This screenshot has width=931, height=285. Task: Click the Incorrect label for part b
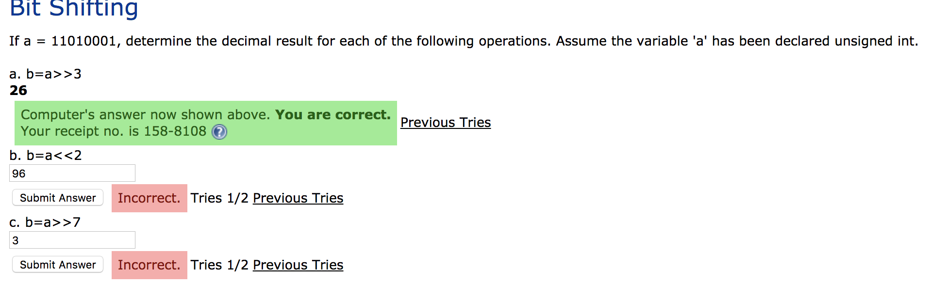tap(149, 198)
